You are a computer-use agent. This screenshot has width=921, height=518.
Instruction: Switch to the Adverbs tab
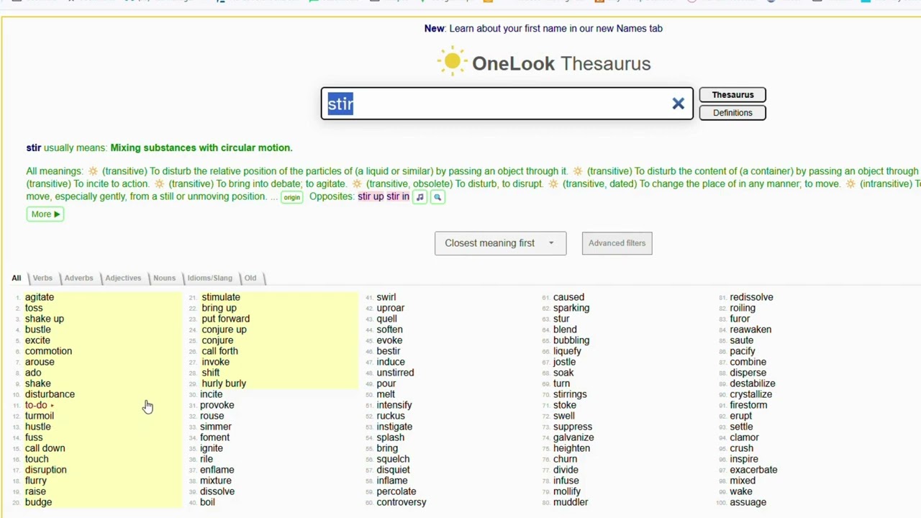[x=78, y=278]
